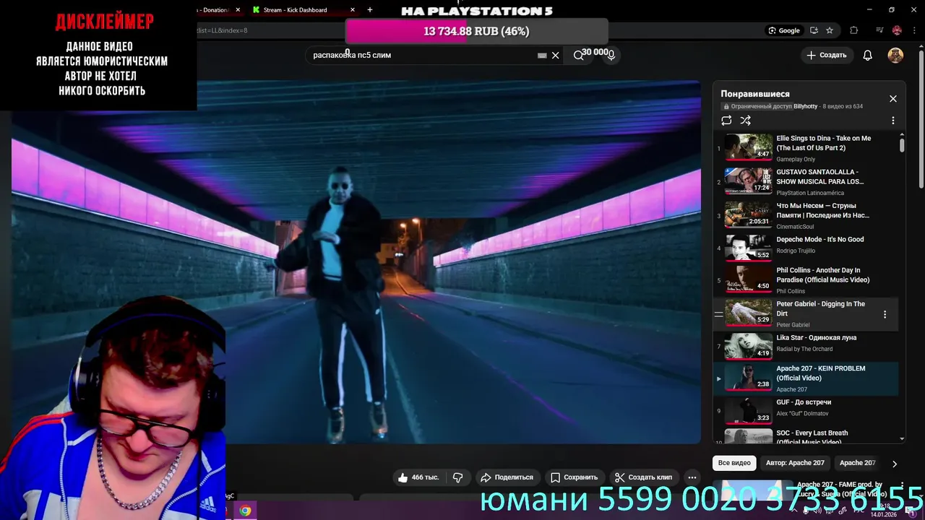The height and width of the screenshot is (520, 925).
Task: Close the Donation tab
Action: tap(238, 10)
